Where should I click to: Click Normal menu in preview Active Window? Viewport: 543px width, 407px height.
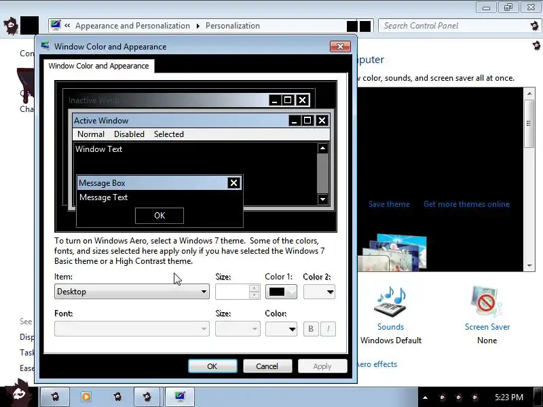91,134
